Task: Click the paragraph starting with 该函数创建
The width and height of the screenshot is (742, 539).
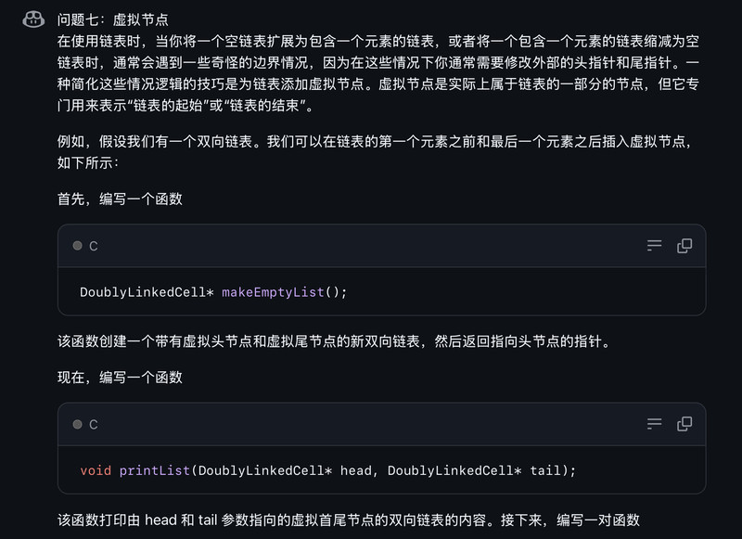Action: pos(333,341)
